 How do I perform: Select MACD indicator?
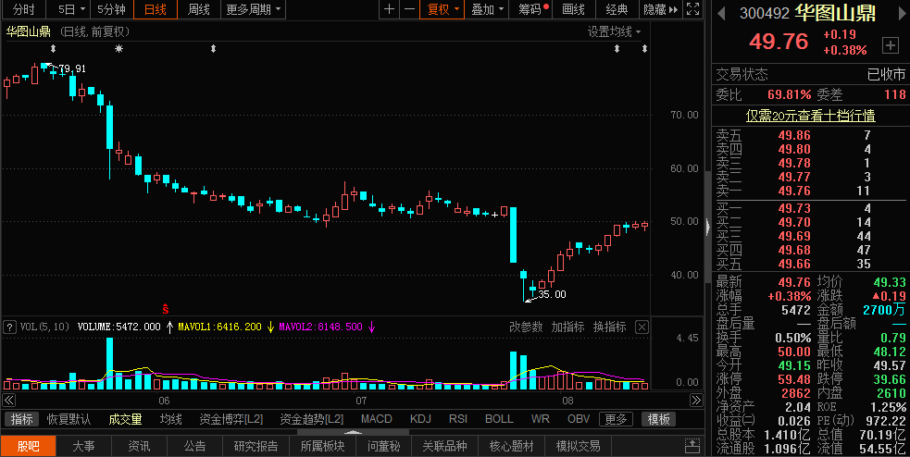coord(376,419)
